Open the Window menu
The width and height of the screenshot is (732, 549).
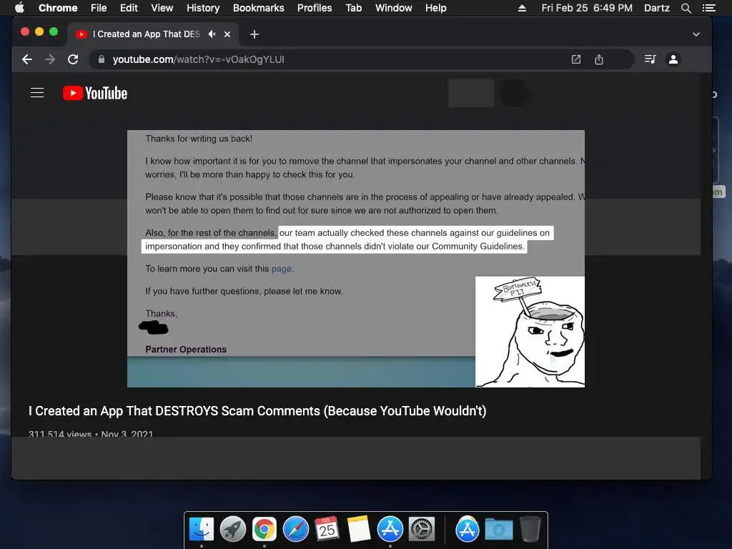394,8
